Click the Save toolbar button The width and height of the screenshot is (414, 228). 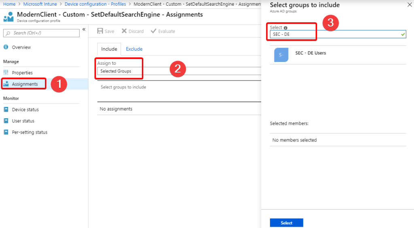coord(106,31)
